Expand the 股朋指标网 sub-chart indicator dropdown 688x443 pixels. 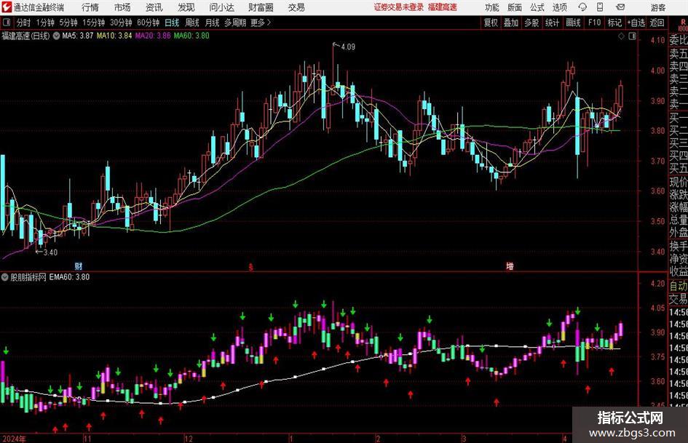pyautogui.click(x=5, y=277)
